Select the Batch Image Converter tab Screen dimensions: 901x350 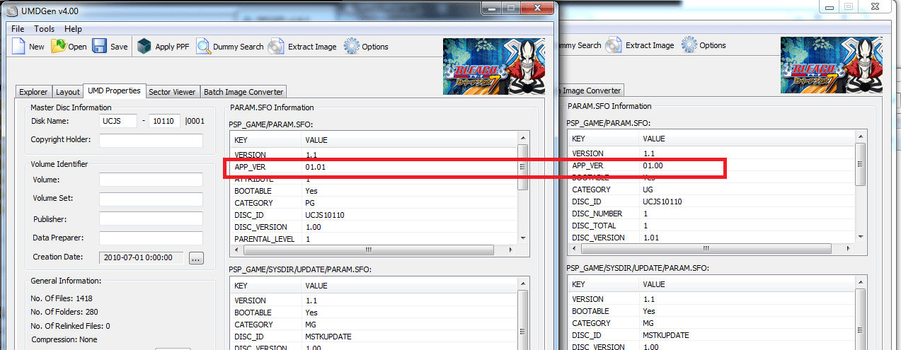(x=243, y=92)
